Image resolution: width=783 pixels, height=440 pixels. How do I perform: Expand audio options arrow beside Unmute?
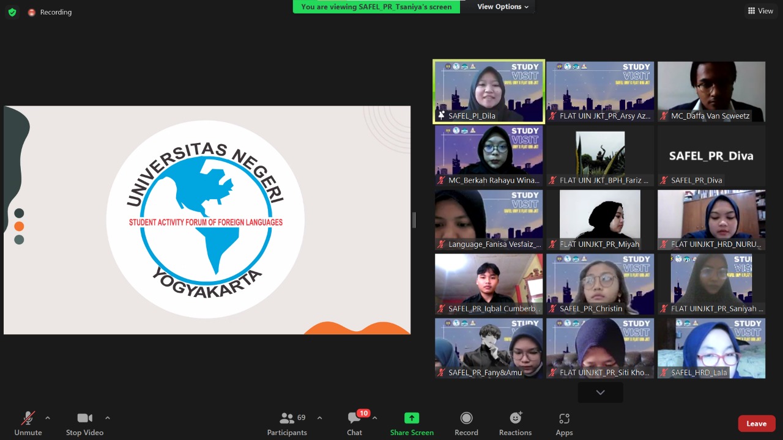point(48,418)
